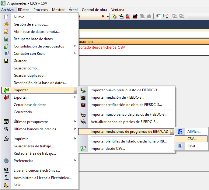
Task: Click the Gestión de archivos folder icon
Action: [6, 24]
